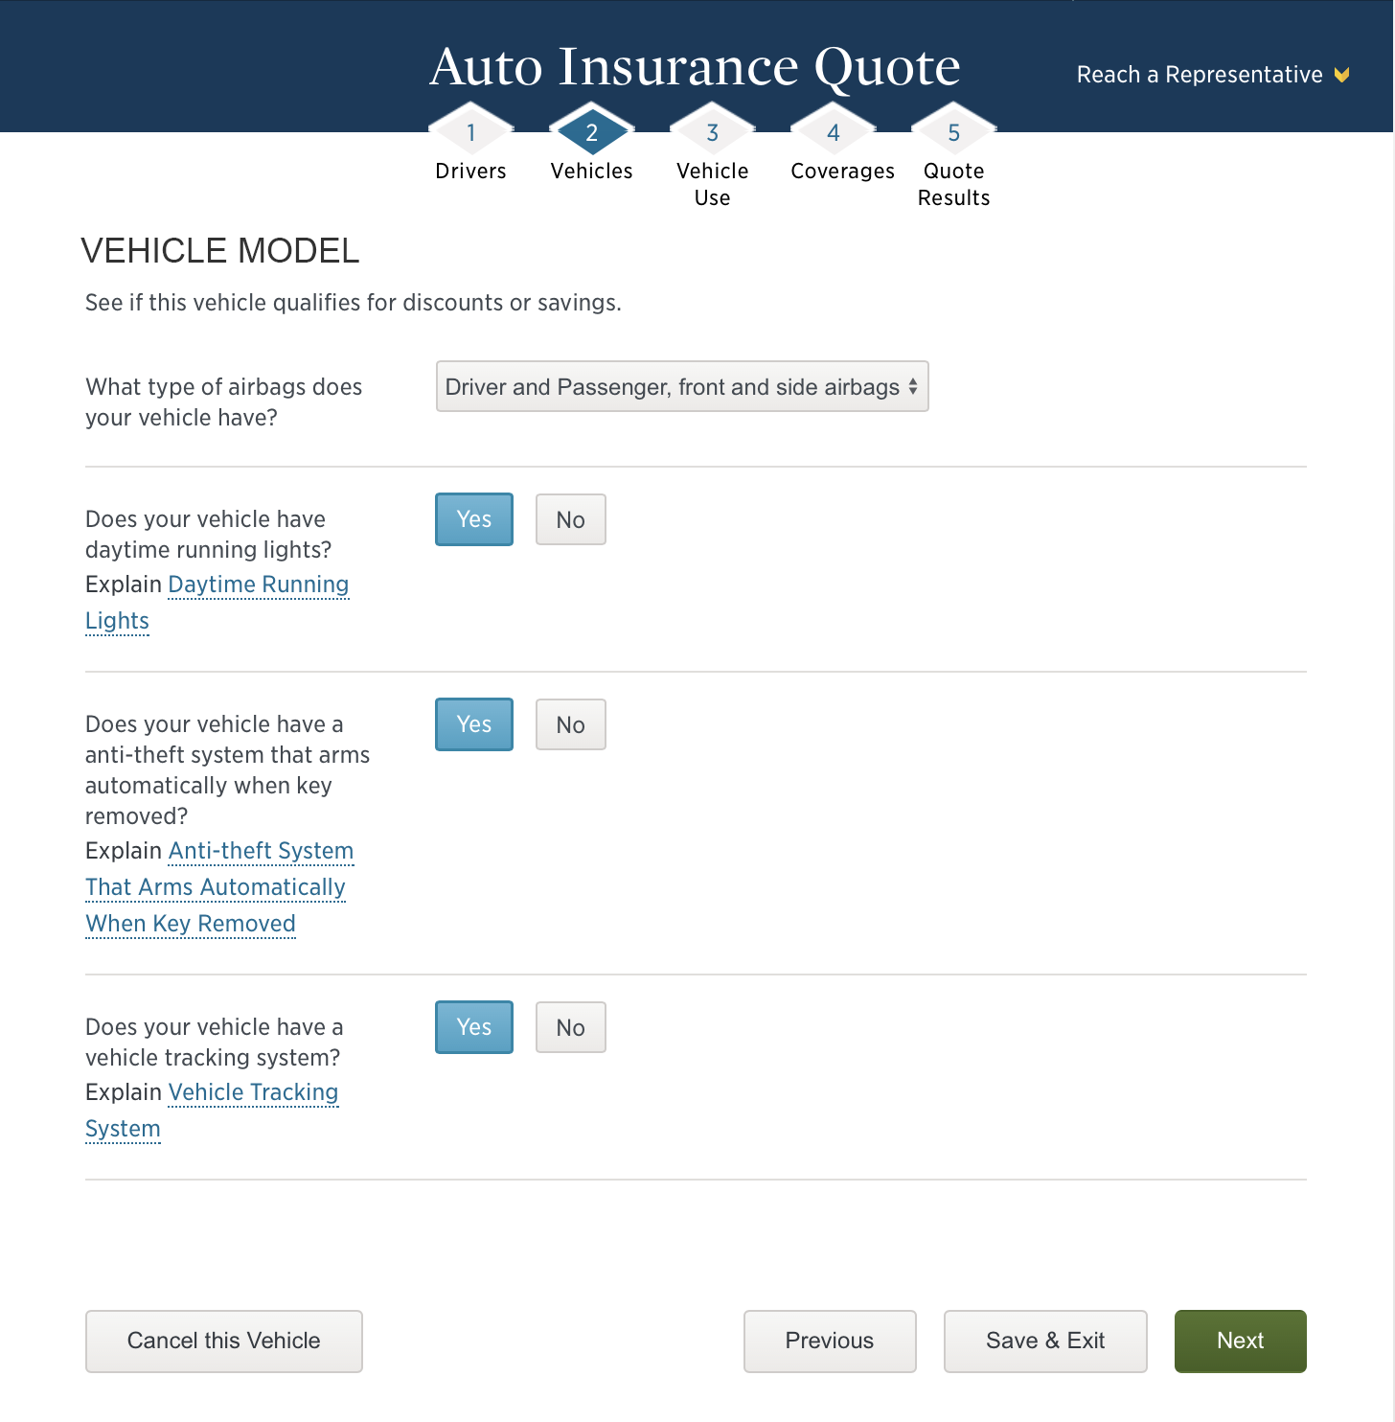1395x1422 pixels.
Task: Choose Yes for anti-theft system question
Action: point(473,724)
